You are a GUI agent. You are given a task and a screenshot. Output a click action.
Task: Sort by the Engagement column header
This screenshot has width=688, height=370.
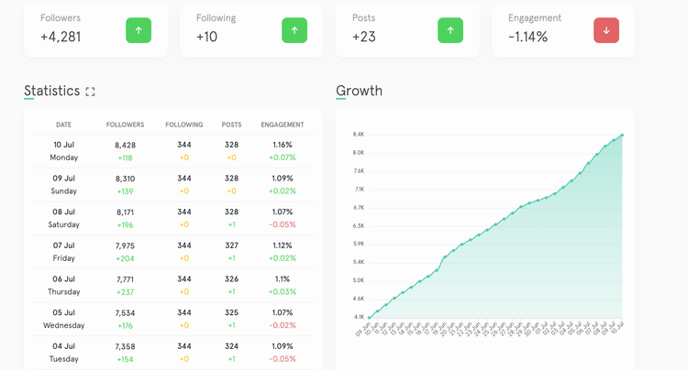(283, 125)
